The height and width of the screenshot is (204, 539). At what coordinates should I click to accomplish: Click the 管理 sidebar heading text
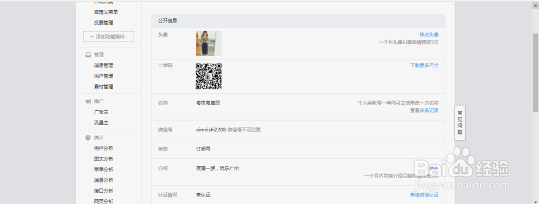(x=99, y=54)
